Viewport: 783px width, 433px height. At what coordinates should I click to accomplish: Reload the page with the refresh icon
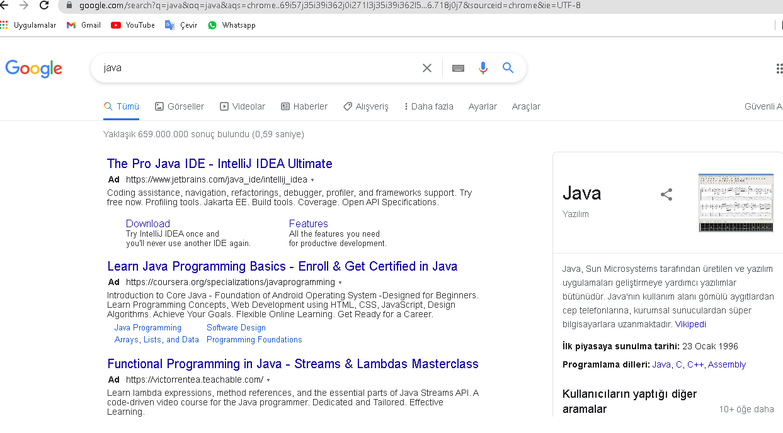point(44,5)
